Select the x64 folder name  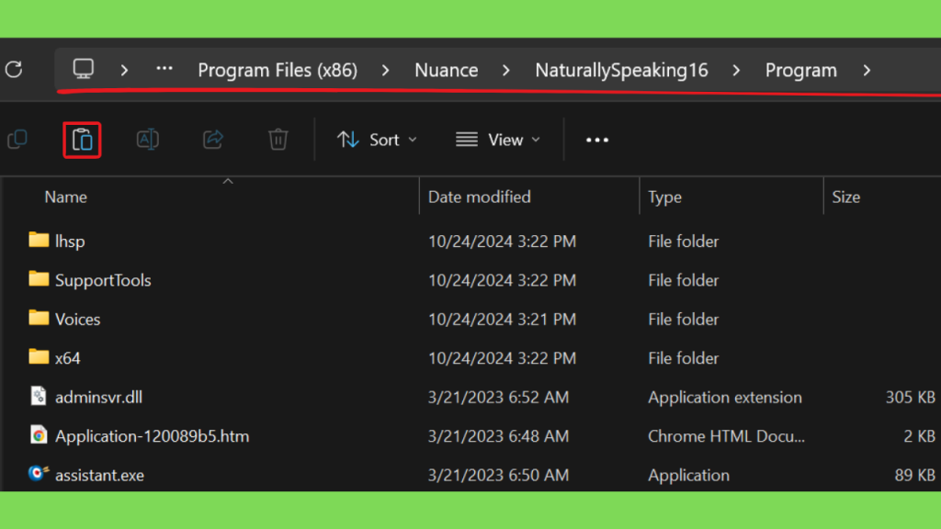[68, 358]
